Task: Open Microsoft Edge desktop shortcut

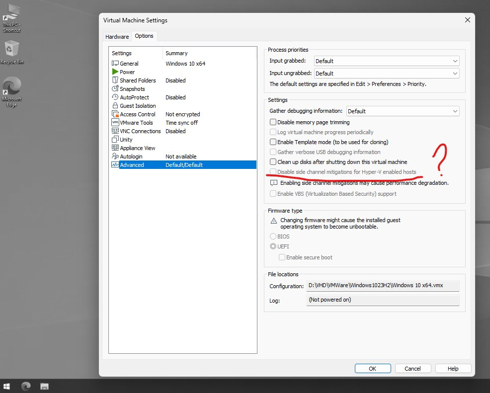Action: (11, 92)
